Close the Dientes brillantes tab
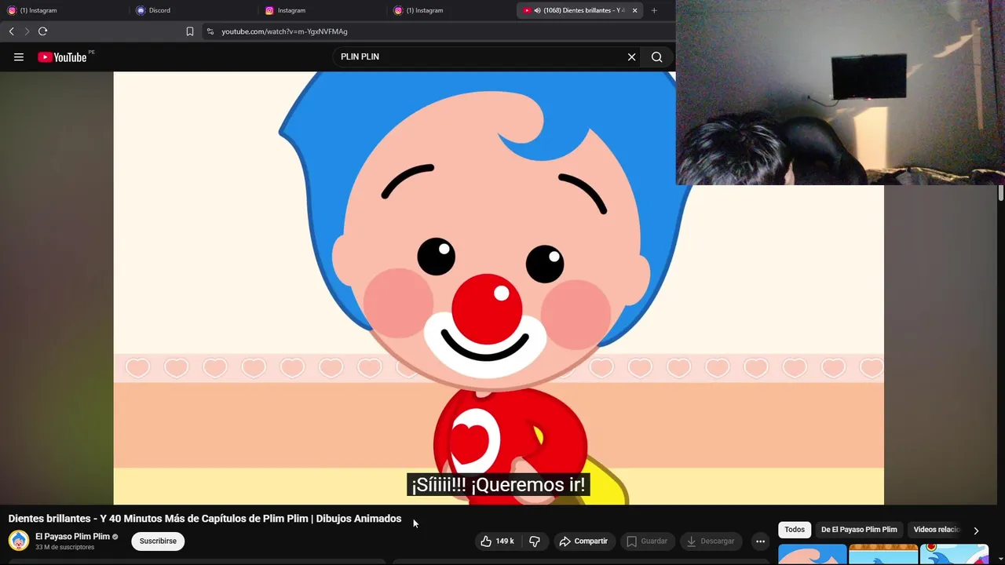1005x565 pixels. tap(634, 10)
